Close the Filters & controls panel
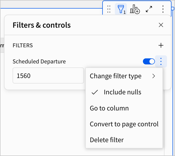The height and width of the screenshot is (156, 175). click(161, 25)
